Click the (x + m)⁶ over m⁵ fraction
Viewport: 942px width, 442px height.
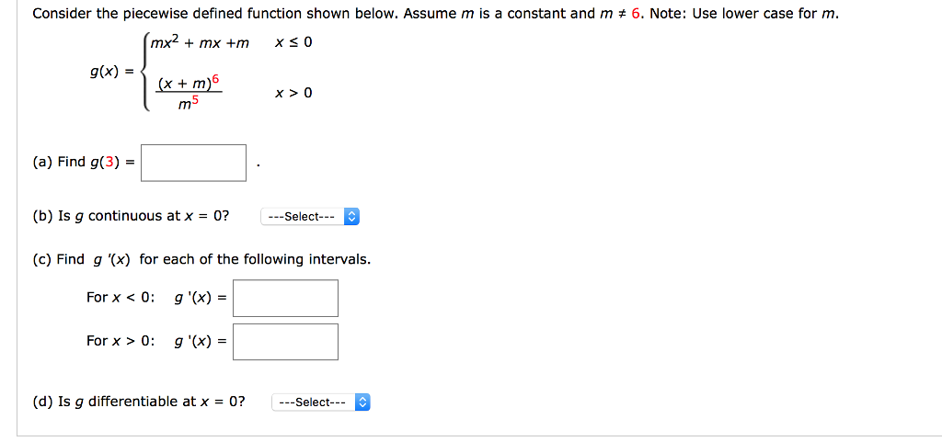pos(190,94)
